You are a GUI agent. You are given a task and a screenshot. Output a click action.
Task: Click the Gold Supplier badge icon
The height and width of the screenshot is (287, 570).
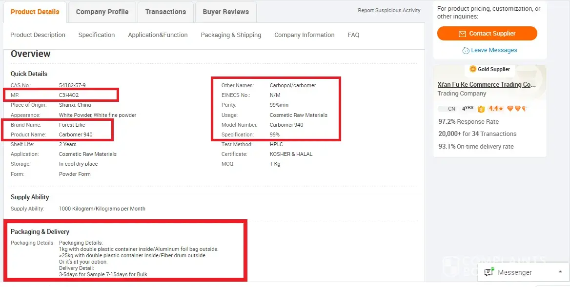tap(472, 69)
